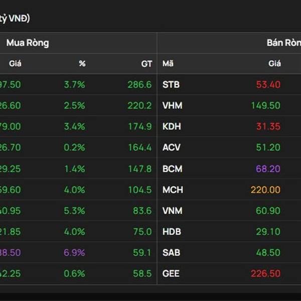Screen dimensions: 301x301
Task: Click the GEE ticker symbol
Action: [171, 274]
